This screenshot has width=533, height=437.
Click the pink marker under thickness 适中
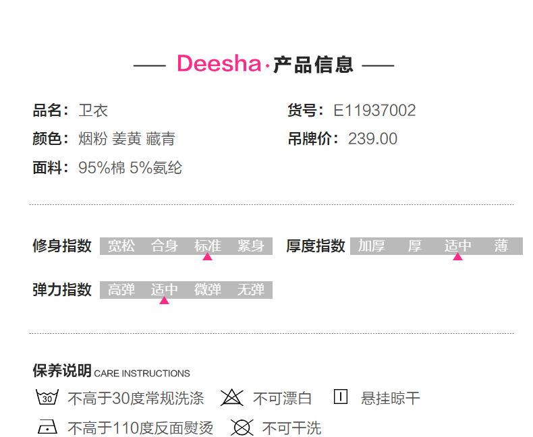click(458, 256)
